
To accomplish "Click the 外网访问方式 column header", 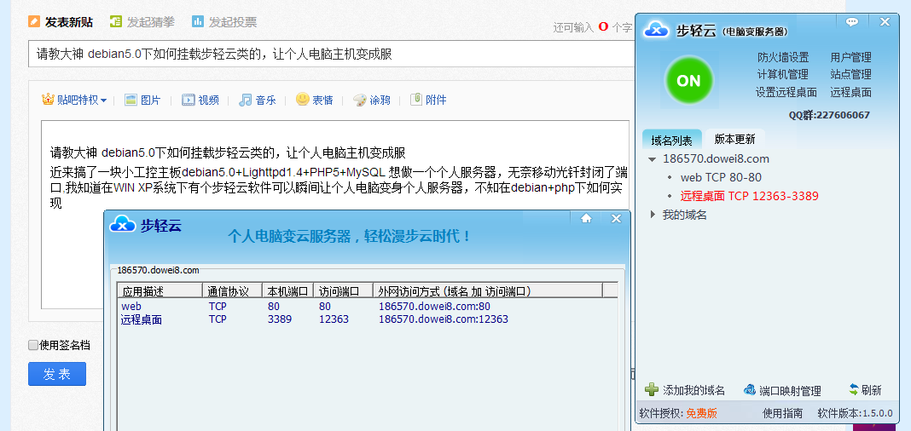I will [487, 290].
